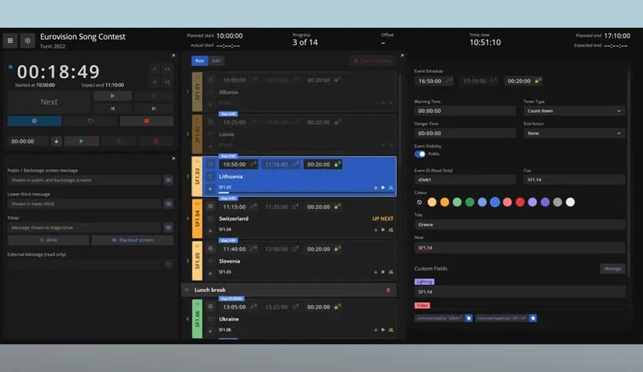Stop playback with the red square button
The width and height of the screenshot is (643, 372).
146,121
